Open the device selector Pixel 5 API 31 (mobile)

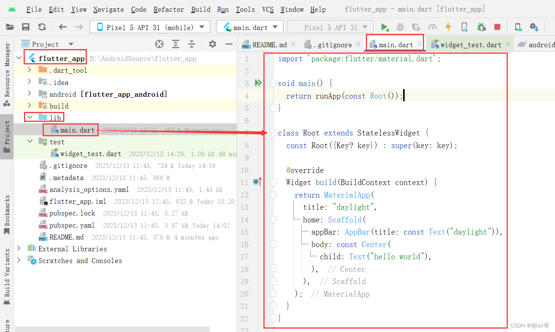point(150,27)
